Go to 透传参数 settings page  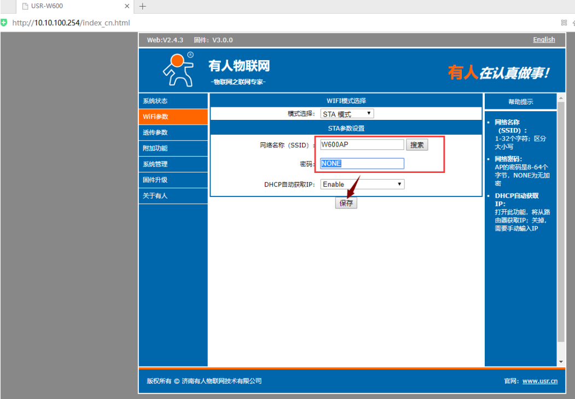point(173,132)
